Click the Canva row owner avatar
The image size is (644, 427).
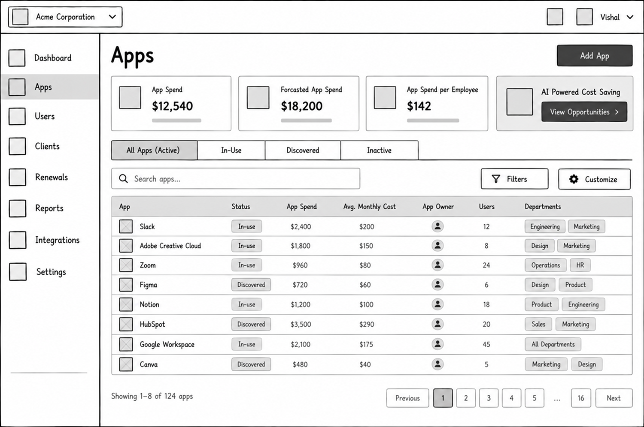[437, 364]
